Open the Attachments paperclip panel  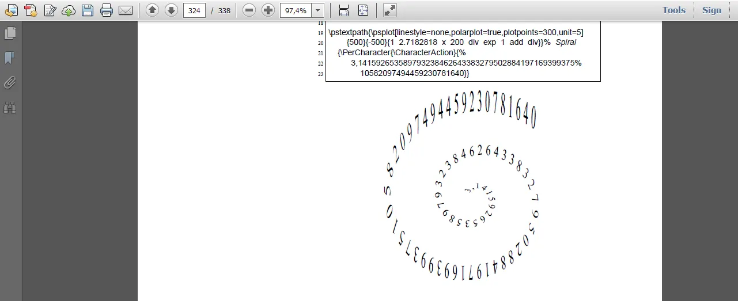pyautogui.click(x=10, y=82)
